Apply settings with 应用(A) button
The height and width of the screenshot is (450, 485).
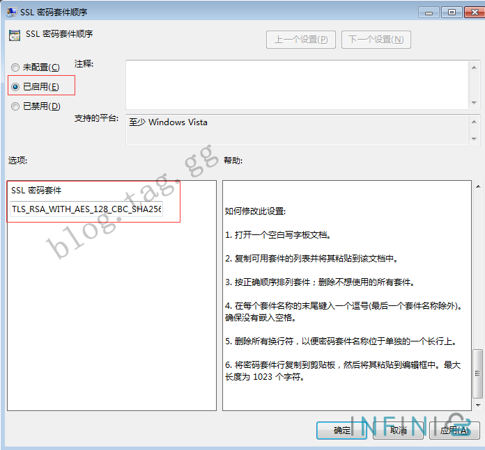click(x=454, y=431)
